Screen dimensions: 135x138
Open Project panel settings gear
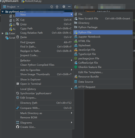point(64,7)
